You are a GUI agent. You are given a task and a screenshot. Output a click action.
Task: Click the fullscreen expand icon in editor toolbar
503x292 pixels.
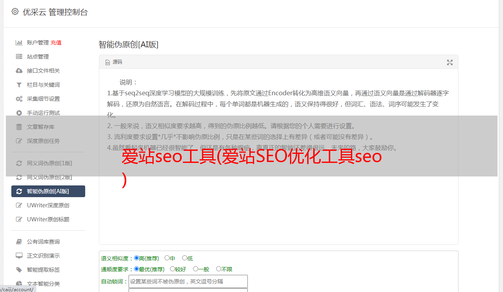pos(450,62)
